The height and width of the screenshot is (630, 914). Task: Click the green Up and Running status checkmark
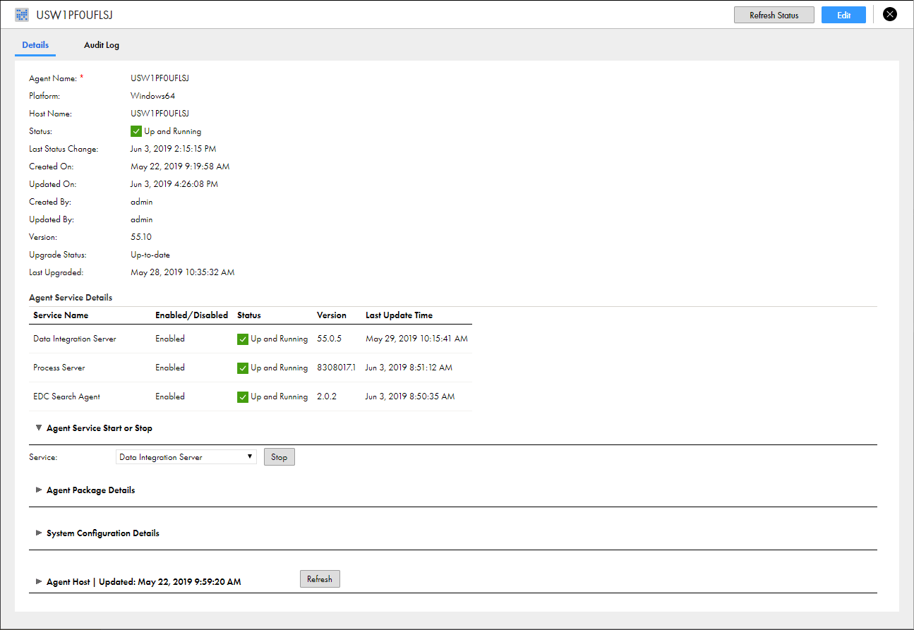click(136, 131)
